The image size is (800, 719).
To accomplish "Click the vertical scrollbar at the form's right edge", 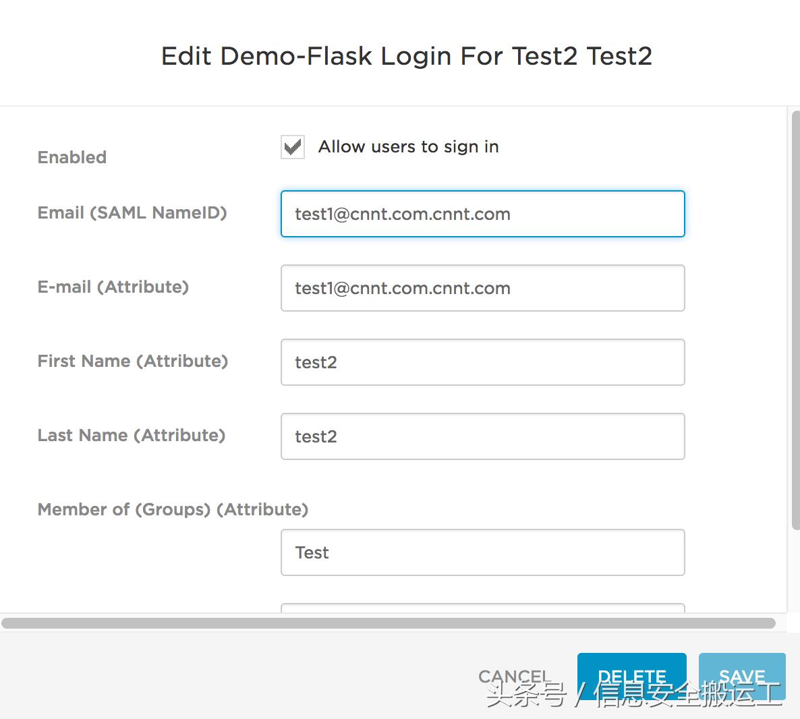I will 795,317.
